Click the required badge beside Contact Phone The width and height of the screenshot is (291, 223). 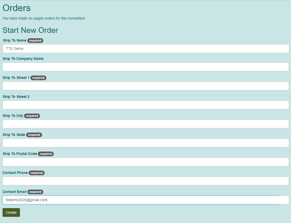[37, 173]
